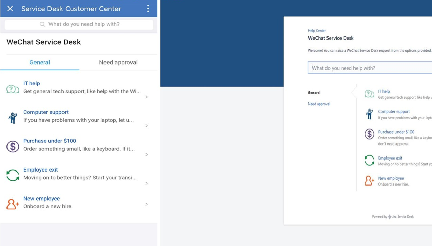Viewport: 432px width, 246px height.
Task: Open Purchase under $100 in mobile view
Action: (x=50, y=141)
